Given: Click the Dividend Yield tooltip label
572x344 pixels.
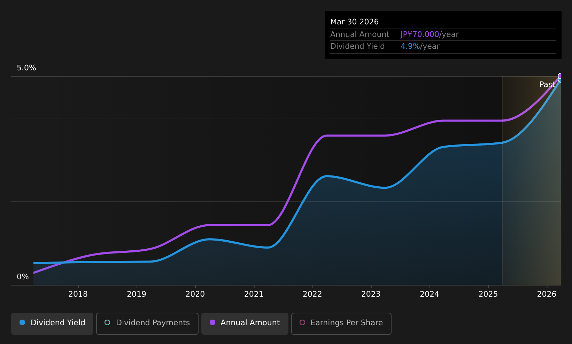Looking at the screenshot, I should [x=357, y=46].
